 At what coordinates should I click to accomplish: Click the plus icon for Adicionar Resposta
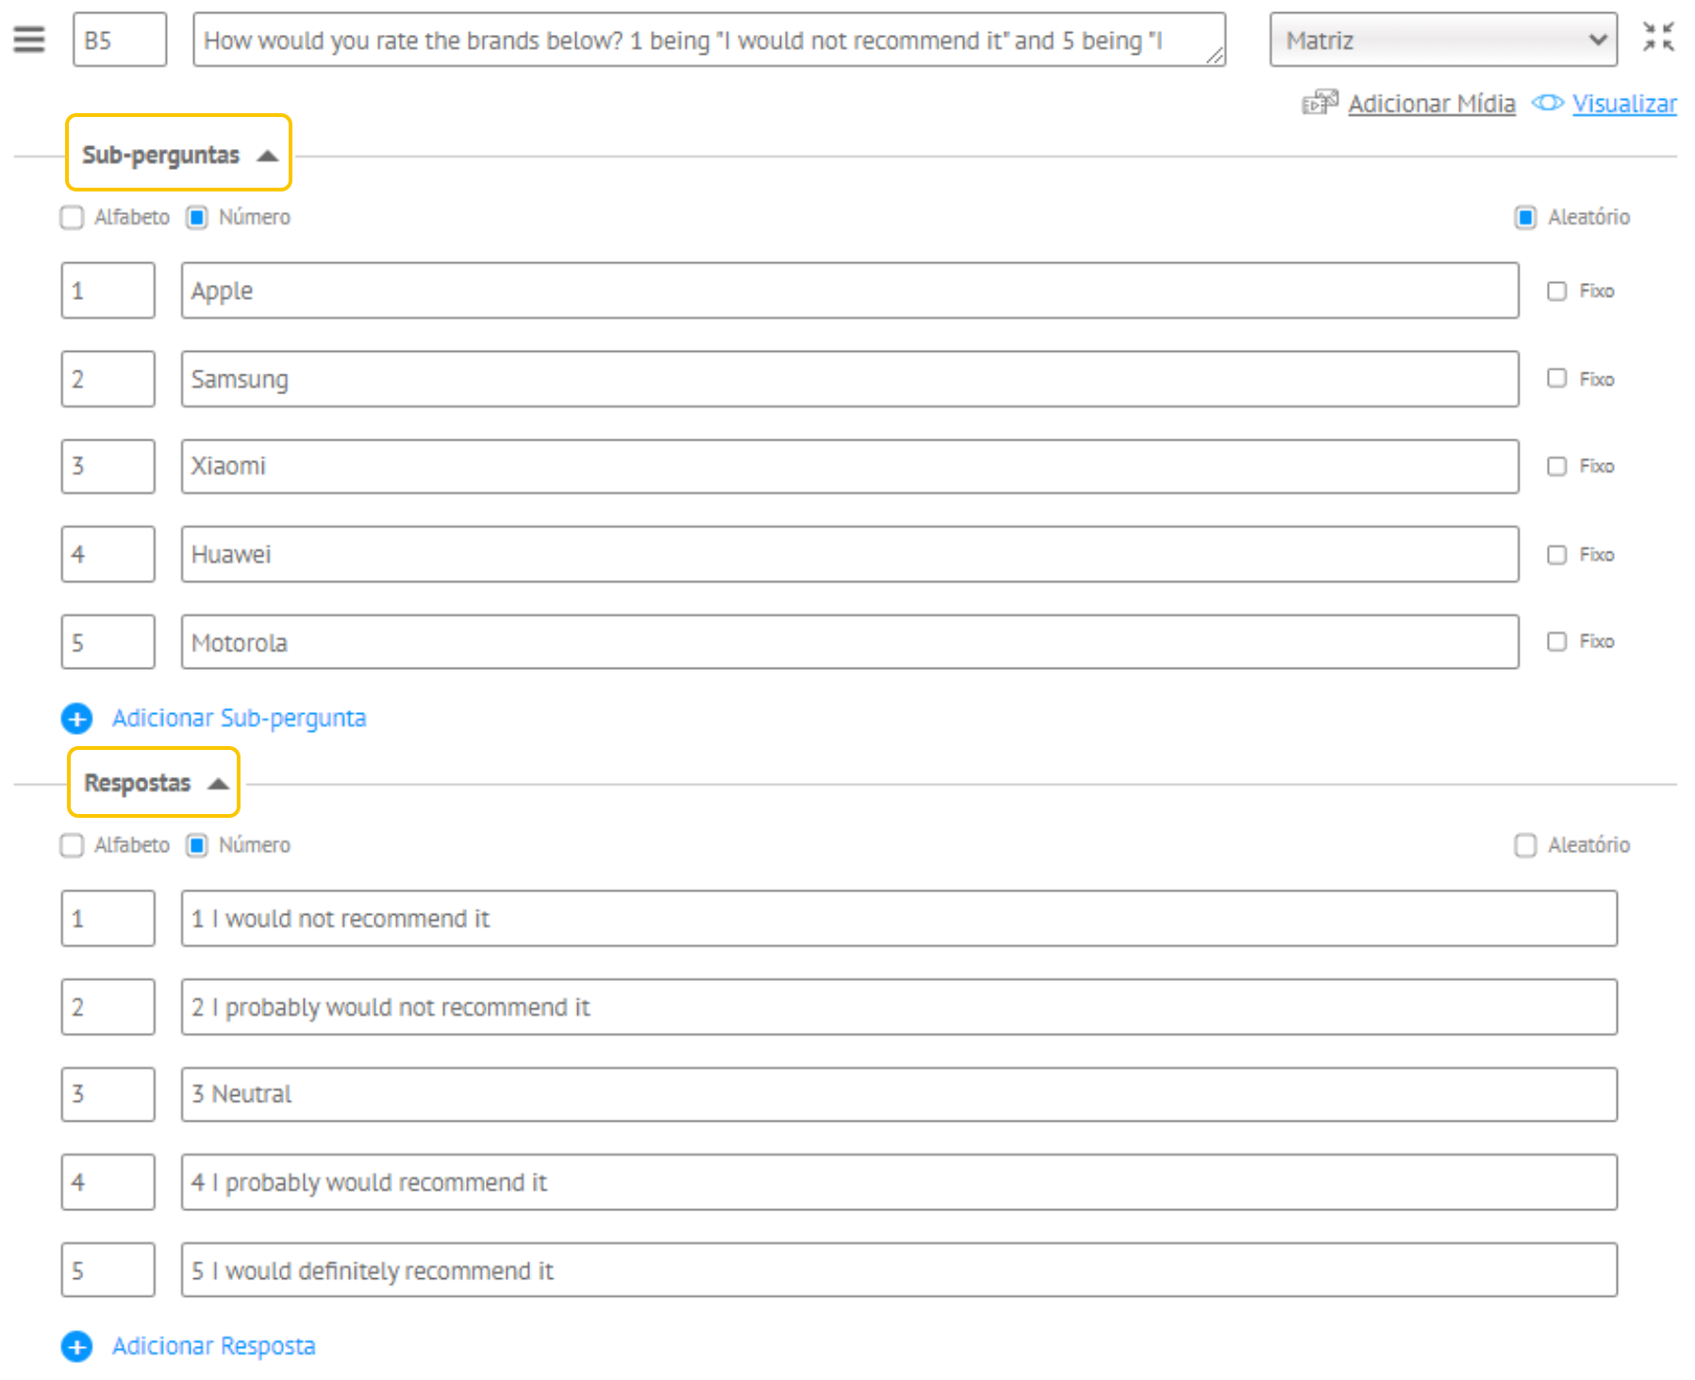(76, 1346)
